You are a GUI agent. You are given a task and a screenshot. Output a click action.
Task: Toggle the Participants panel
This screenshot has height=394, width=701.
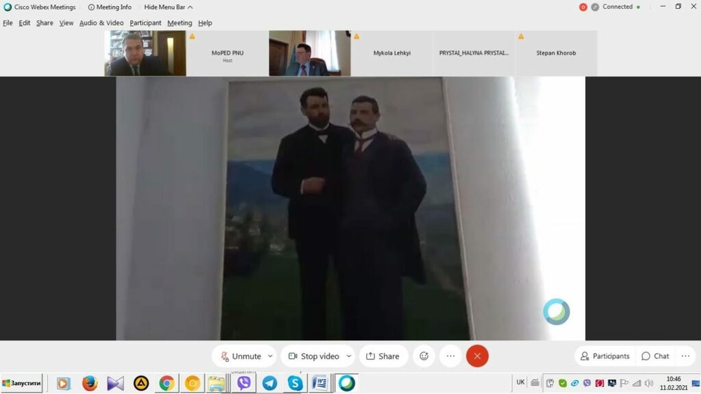coord(604,356)
